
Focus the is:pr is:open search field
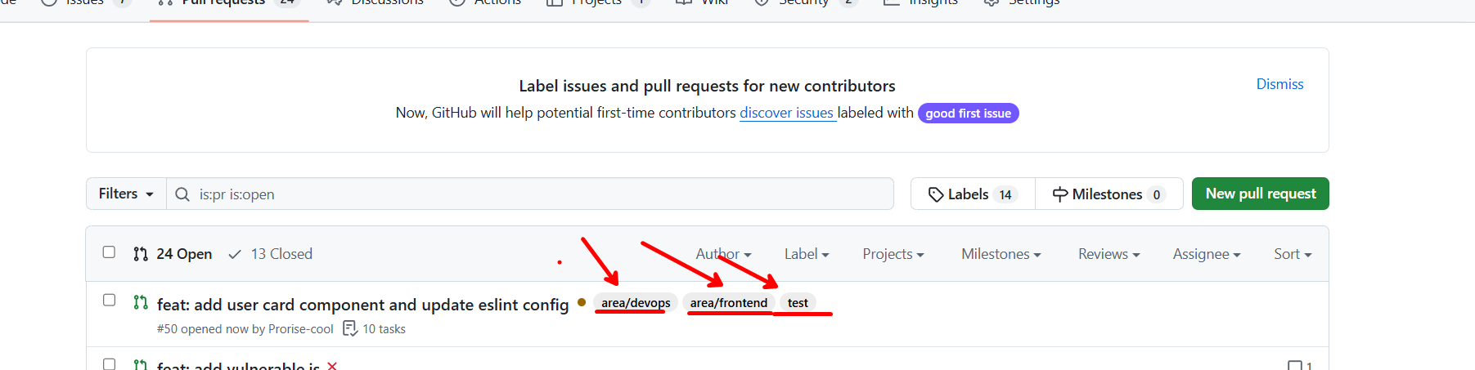point(540,194)
